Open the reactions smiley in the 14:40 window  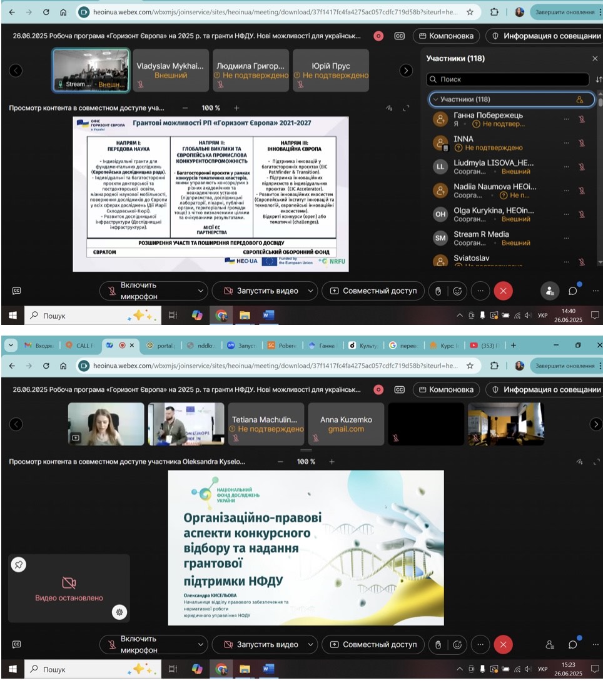pos(457,291)
